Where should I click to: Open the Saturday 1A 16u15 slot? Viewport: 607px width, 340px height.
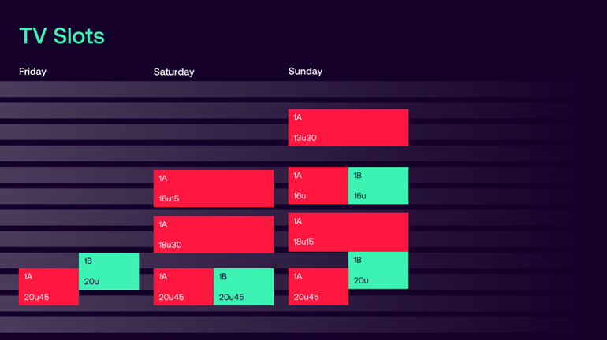click(214, 189)
